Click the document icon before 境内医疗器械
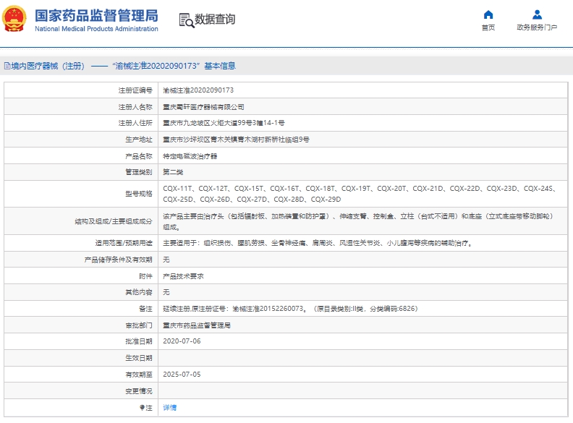The height and width of the screenshot is (423, 573). 7,66
